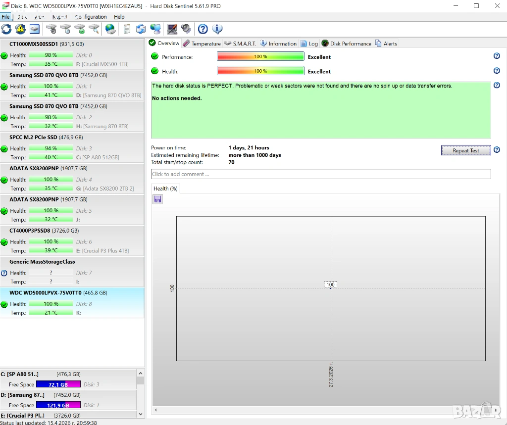The width and height of the screenshot is (507, 425).
Task: Save the health graph with floppy icon
Action: point(158,199)
